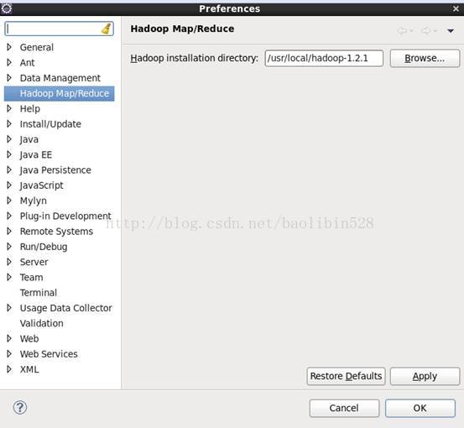The height and width of the screenshot is (428, 464).
Task: Expand the Remote Systems category
Action: 9,231
